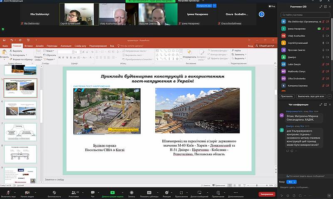Click the Paste icon in the ribbon
This screenshot has height=199, width=333.
(4, 52)
